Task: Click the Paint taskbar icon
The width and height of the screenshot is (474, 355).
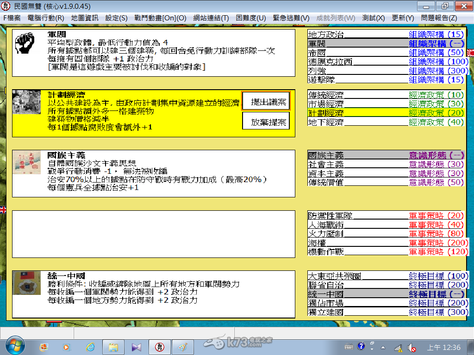Action: coord(182,347)
